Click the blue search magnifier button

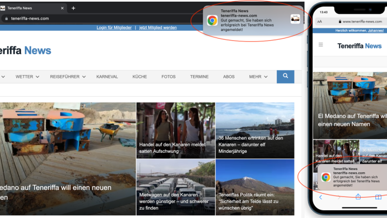click(x=286, y=76)
